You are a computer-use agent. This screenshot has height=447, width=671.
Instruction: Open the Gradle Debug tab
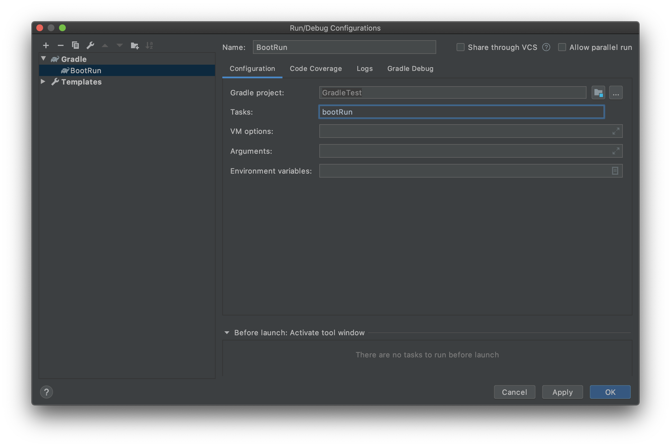coord(410,69)
